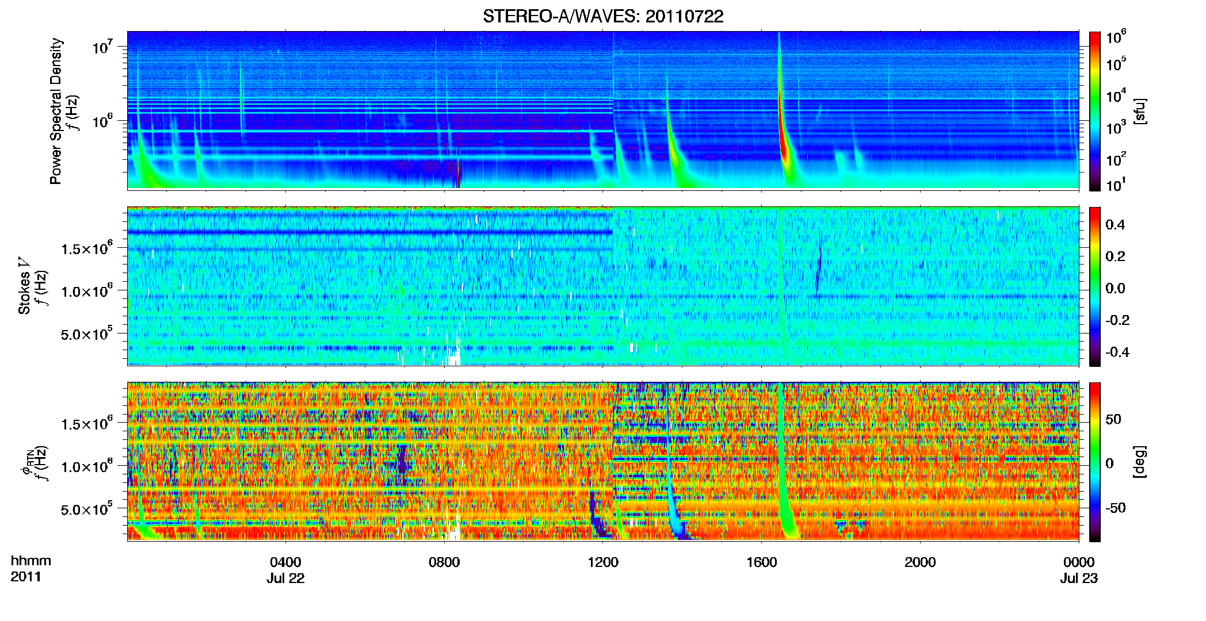Click the 10^4 label on sfu colorbar

pyautogui.click(x=1116, y=95)
